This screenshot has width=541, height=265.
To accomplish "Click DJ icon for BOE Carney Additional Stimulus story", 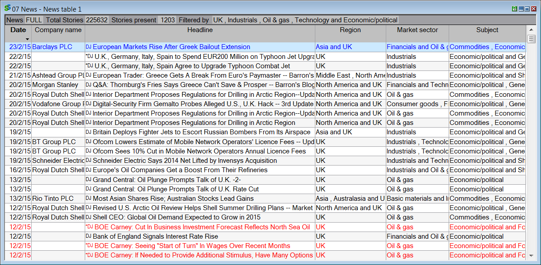I will coord(88,255).
